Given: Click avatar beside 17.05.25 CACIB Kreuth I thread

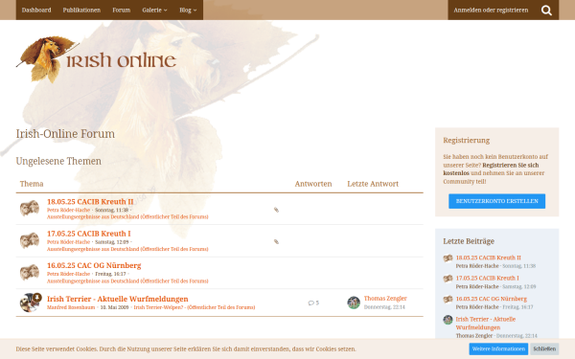Looking at the screenshot, I should [x=30, y=240].
